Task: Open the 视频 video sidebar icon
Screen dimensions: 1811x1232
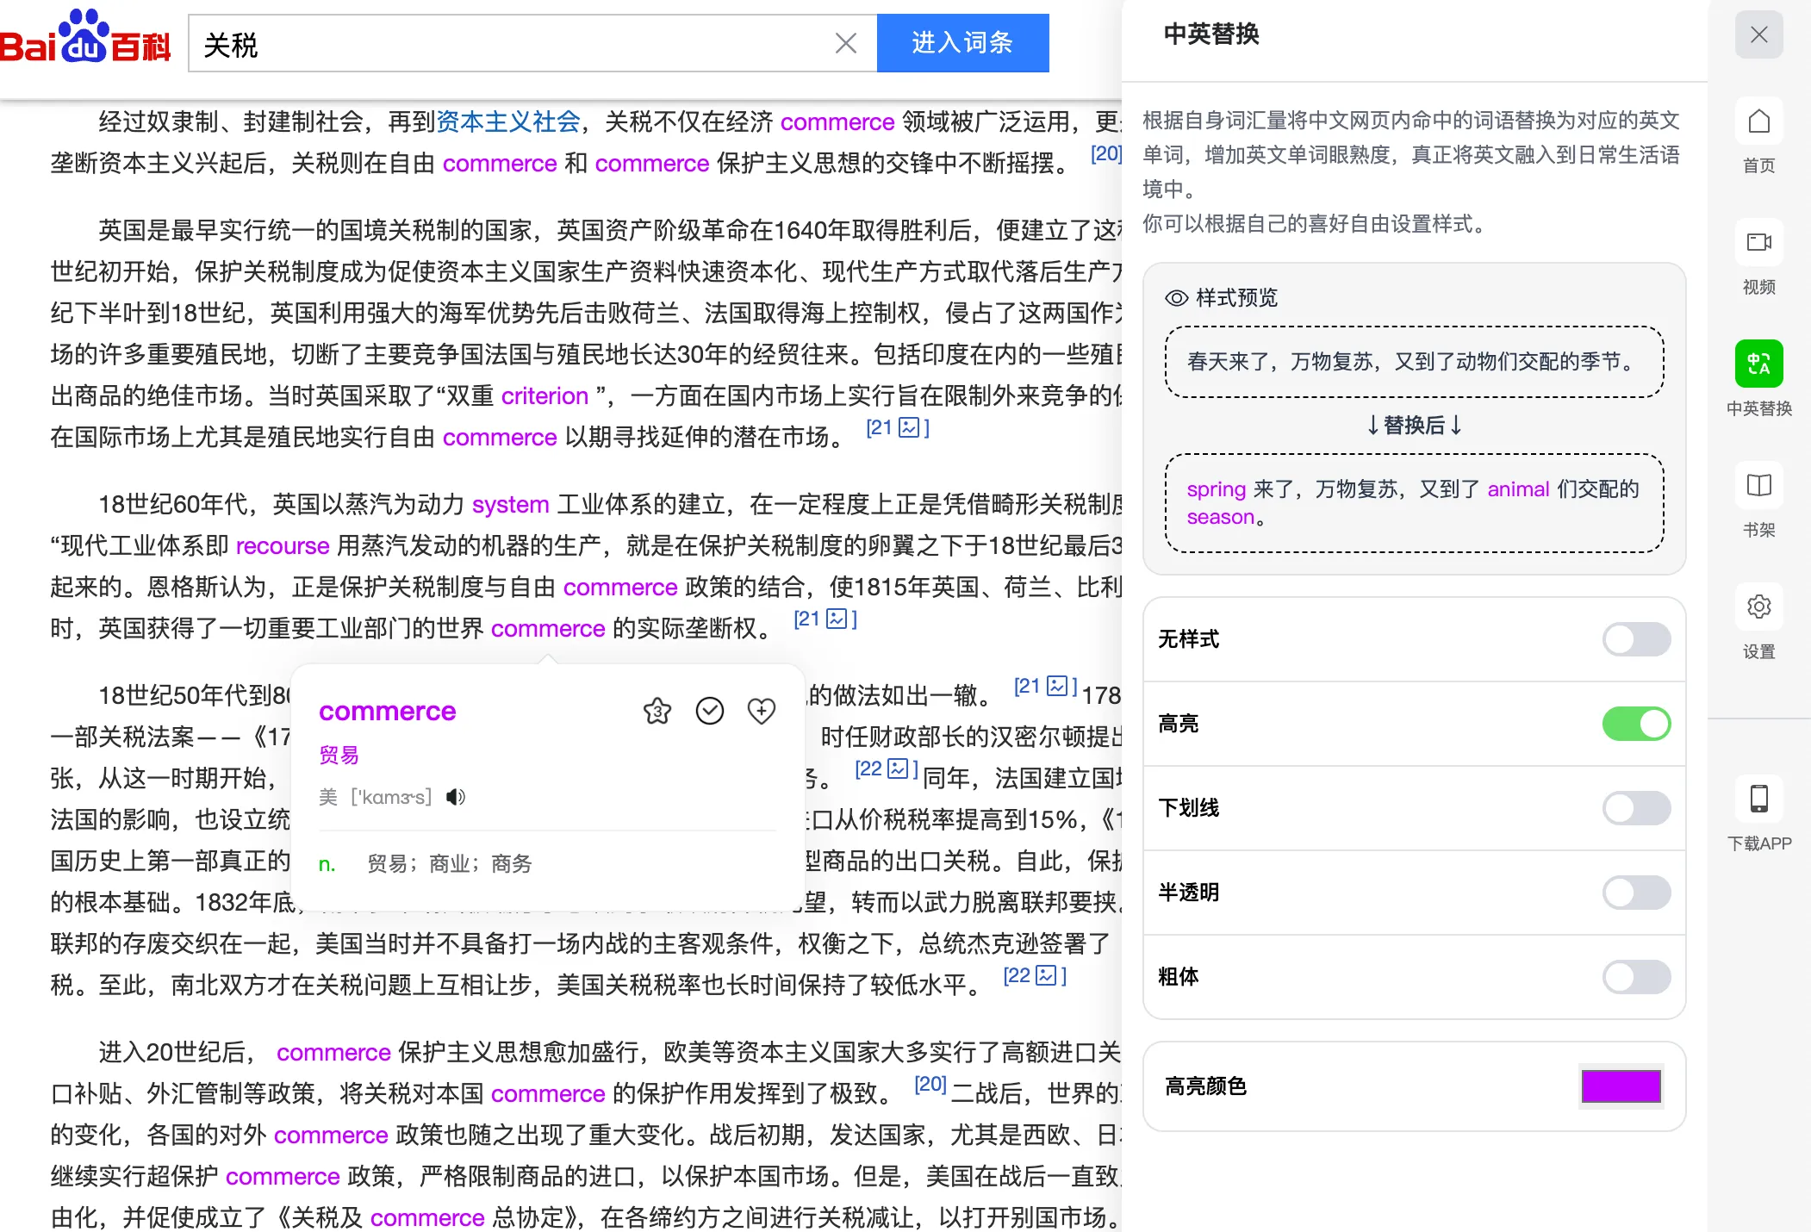Action: click(x=1758, y=243)
